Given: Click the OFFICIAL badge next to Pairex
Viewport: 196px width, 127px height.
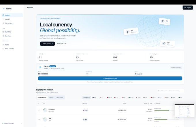Looking at the screenshot, I should (x=53, y=66).
